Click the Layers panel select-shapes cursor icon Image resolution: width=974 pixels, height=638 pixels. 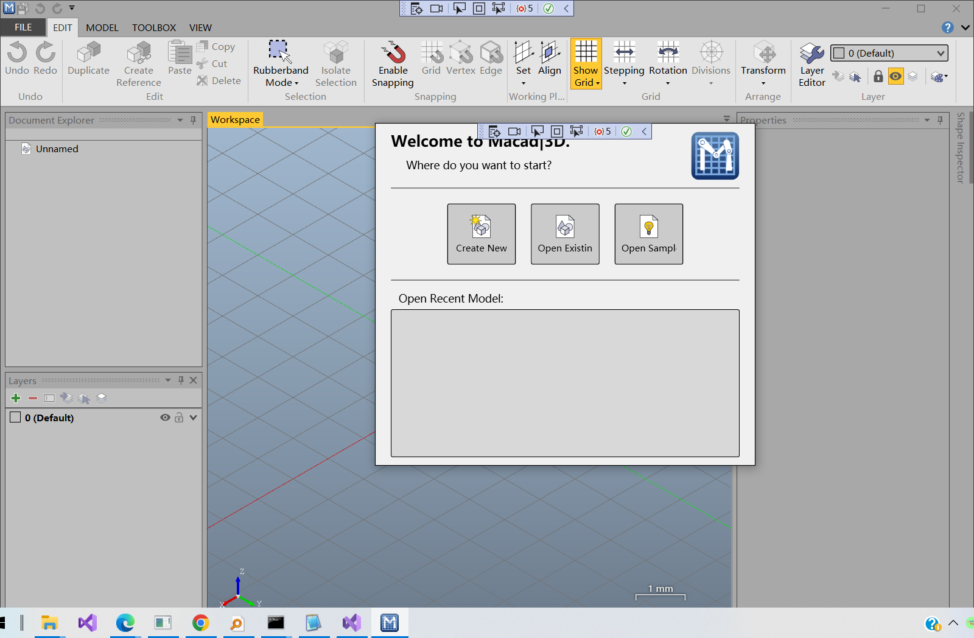click(x=83, y=398)
